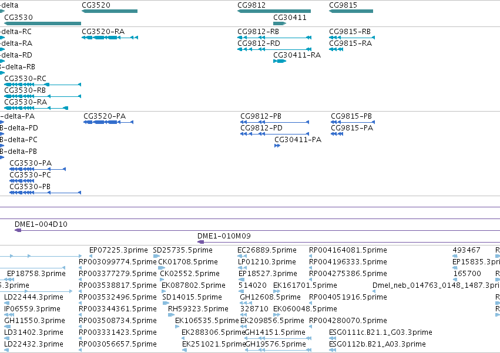Select feature labeled 493467

pos(467,250)
